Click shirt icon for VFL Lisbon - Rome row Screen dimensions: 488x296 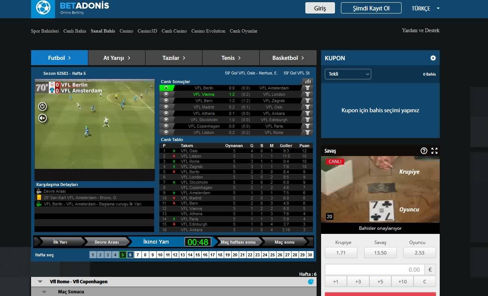point(308,132)
